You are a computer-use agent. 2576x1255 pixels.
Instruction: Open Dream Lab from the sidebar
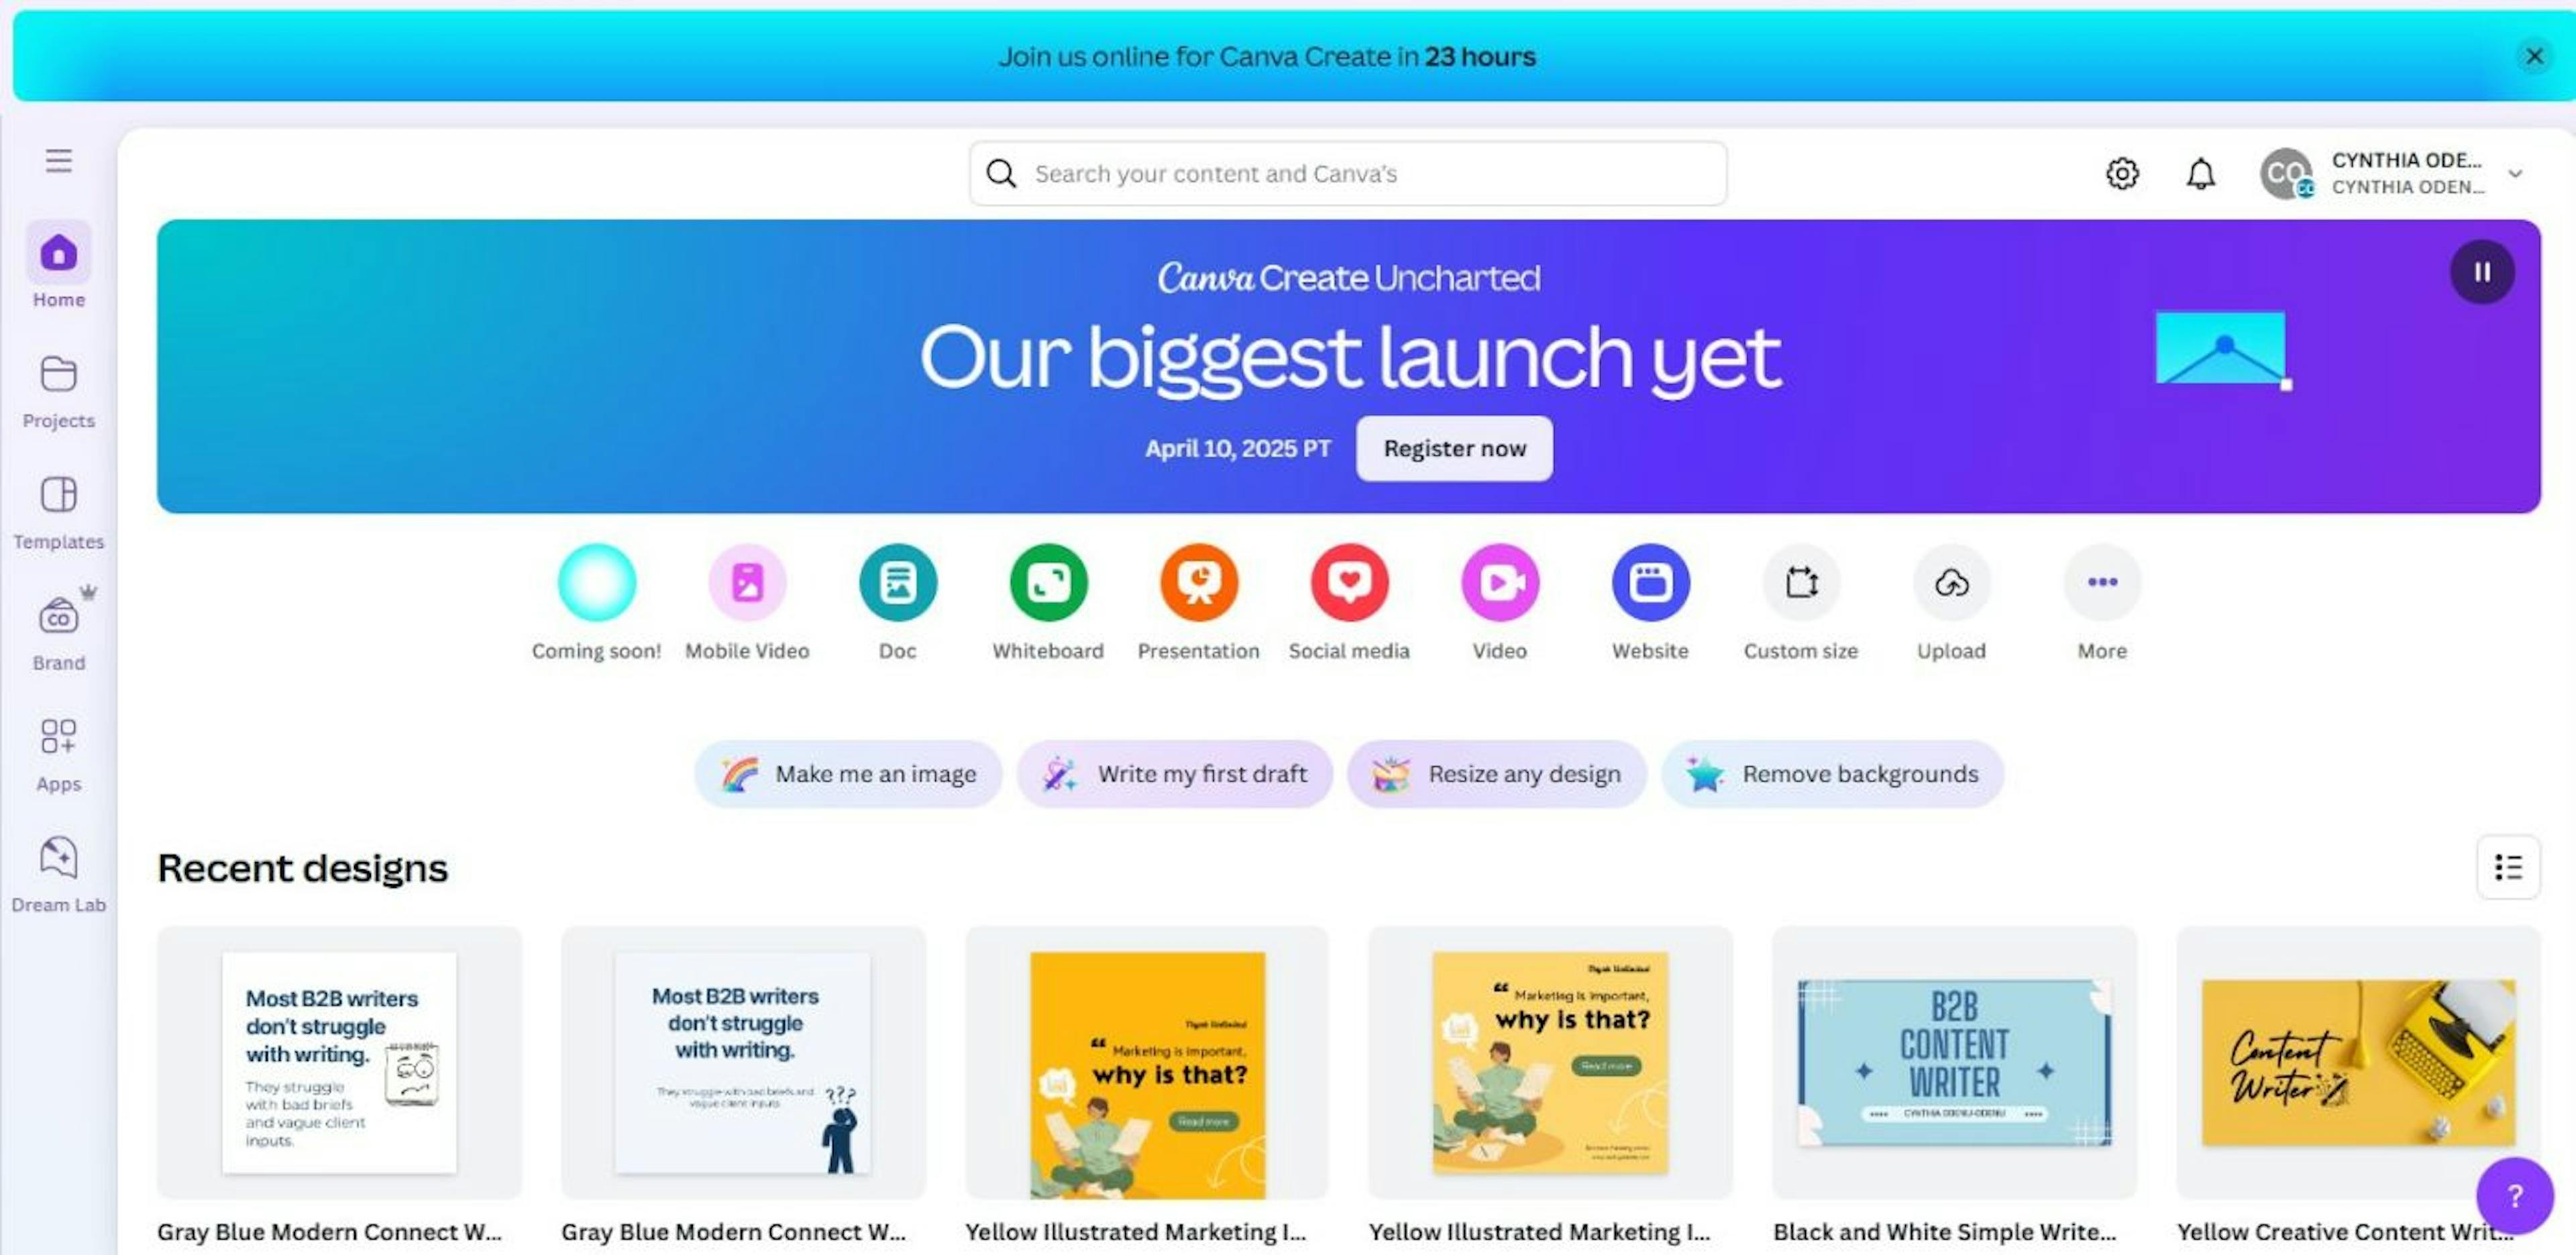[58, 875]
